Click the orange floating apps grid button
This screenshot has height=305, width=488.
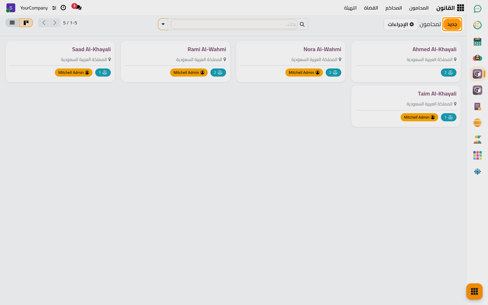pyautogui.click(x=474, y=291)
